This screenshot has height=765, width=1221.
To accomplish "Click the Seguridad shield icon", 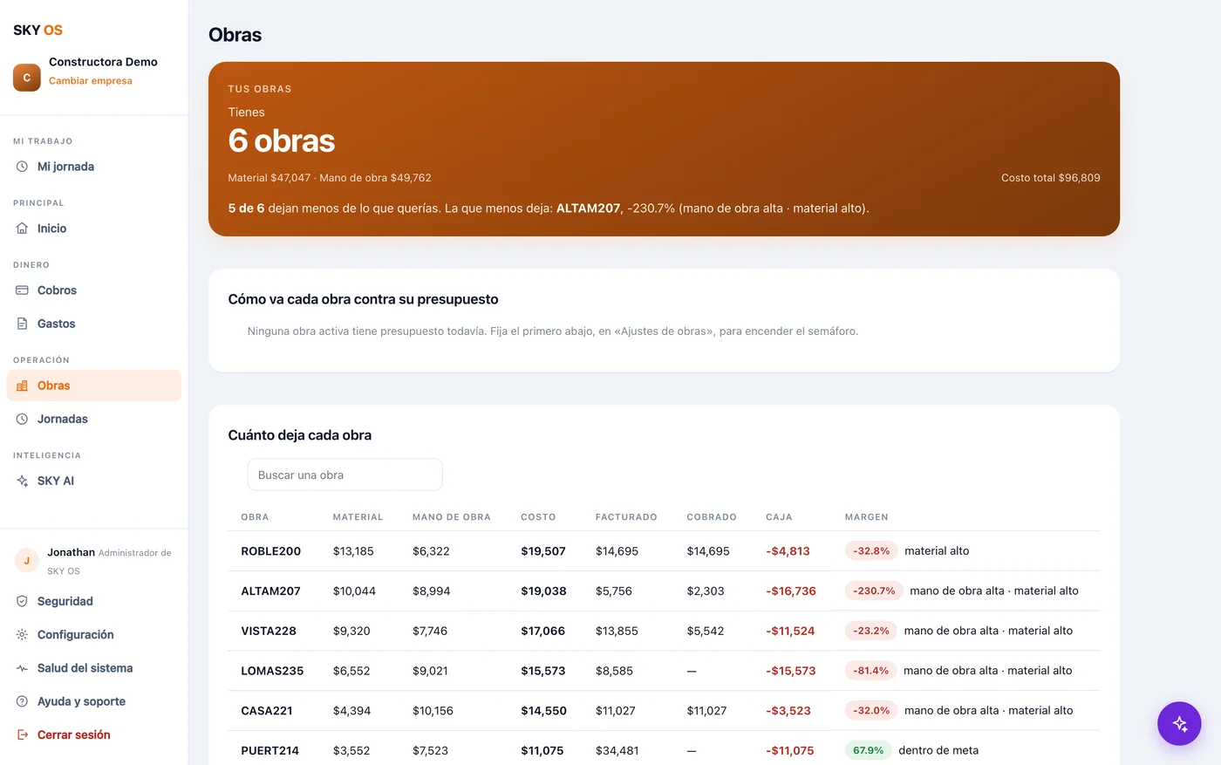I will [x=22, y=601].
